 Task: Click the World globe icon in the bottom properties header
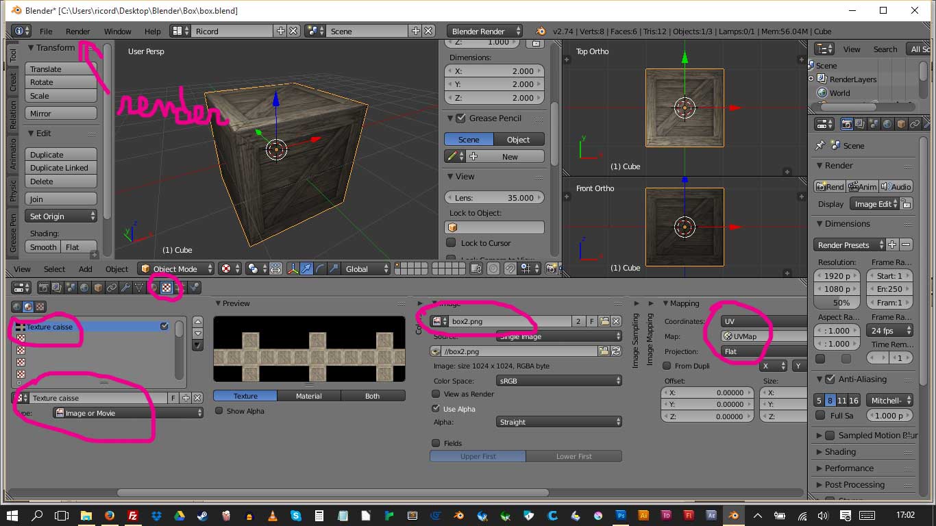point(84,288)
